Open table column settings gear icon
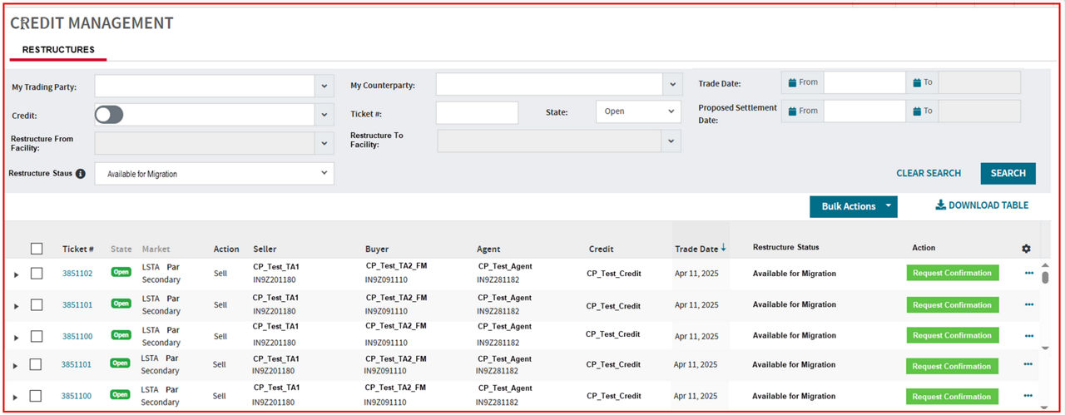Image resolution: width=1065 pixels, height=415 pixels. point(1026,249)
